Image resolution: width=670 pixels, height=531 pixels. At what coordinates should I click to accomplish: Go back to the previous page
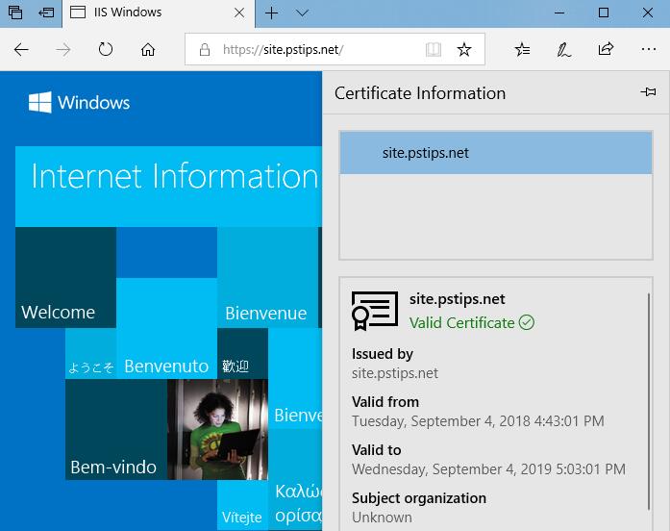(21, 50)
